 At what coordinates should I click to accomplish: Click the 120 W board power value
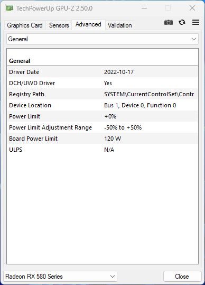[113, 139]
